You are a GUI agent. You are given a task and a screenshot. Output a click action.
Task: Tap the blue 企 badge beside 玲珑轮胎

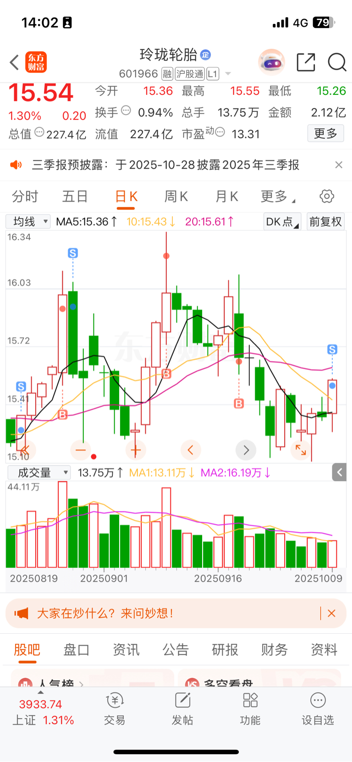click(x=206, y=55)
